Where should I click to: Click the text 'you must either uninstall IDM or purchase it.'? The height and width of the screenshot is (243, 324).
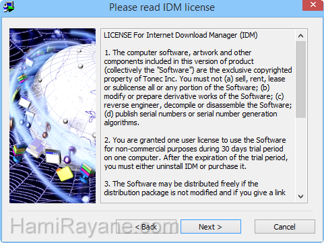point(175,166)
